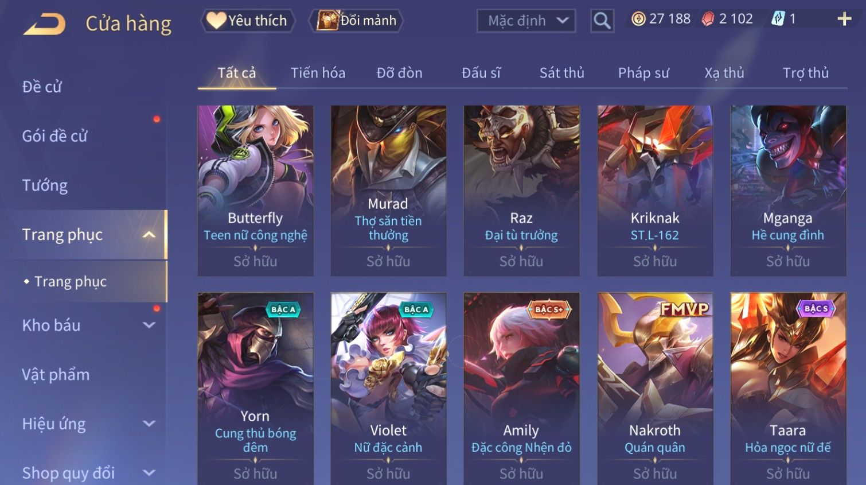The height and width of the screenshot is (485, 866).
Task: Click the plus icon to add currency
Action: pyautogui.click(x=844, y=19)
